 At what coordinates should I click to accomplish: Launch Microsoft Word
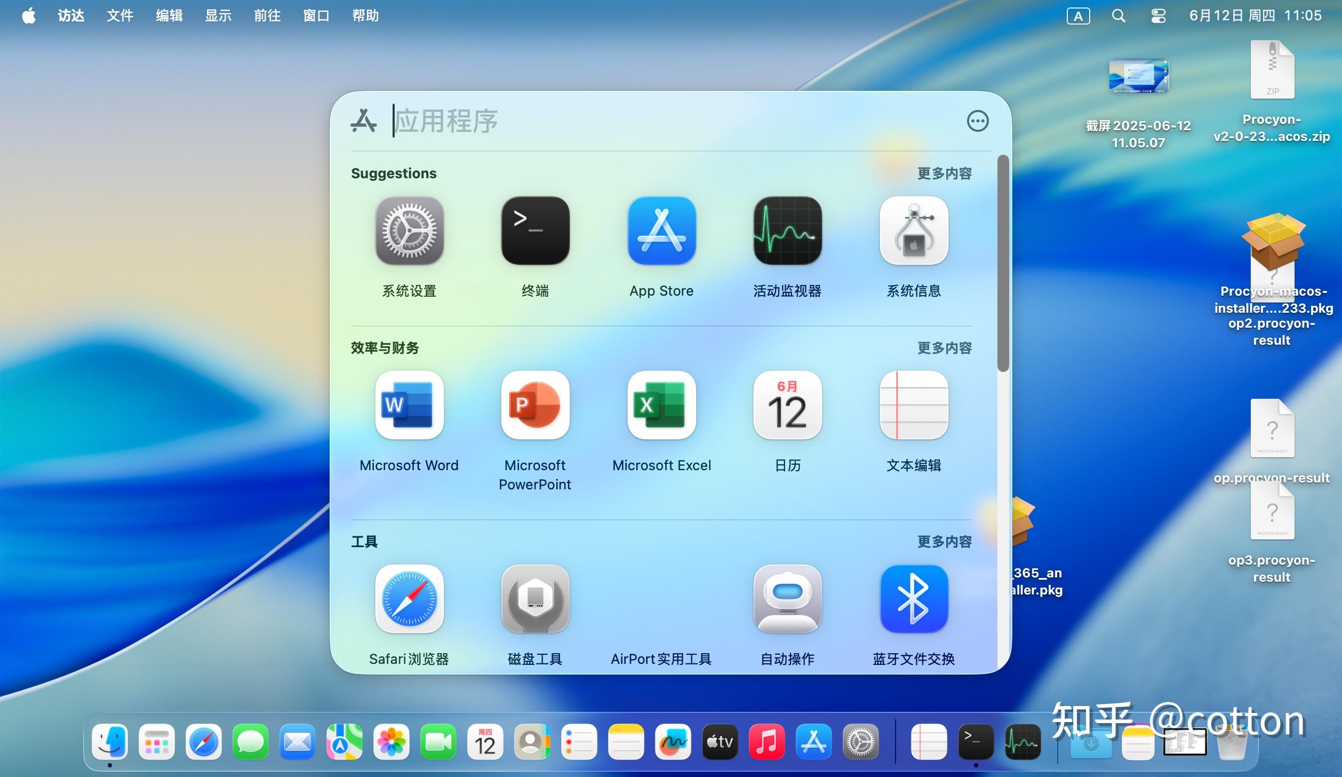click(x=409, y=406)
